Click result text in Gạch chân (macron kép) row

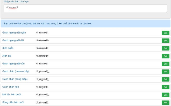(42, 71)
